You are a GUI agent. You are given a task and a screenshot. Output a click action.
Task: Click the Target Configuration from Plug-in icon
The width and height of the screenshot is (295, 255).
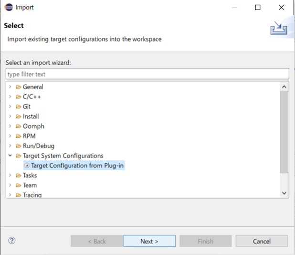(27, 166)
